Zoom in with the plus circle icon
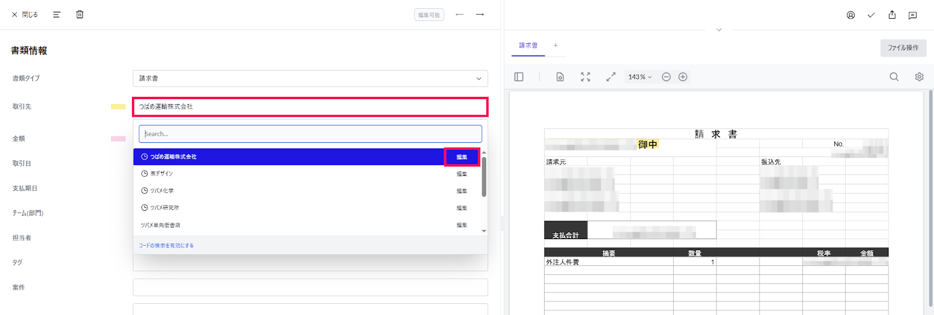This screenshot has height=315, width=934. point(683,77)
